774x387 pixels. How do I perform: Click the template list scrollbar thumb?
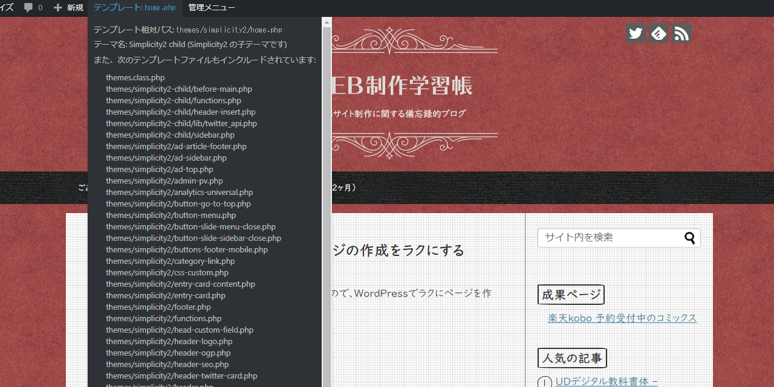coord(327,205)
